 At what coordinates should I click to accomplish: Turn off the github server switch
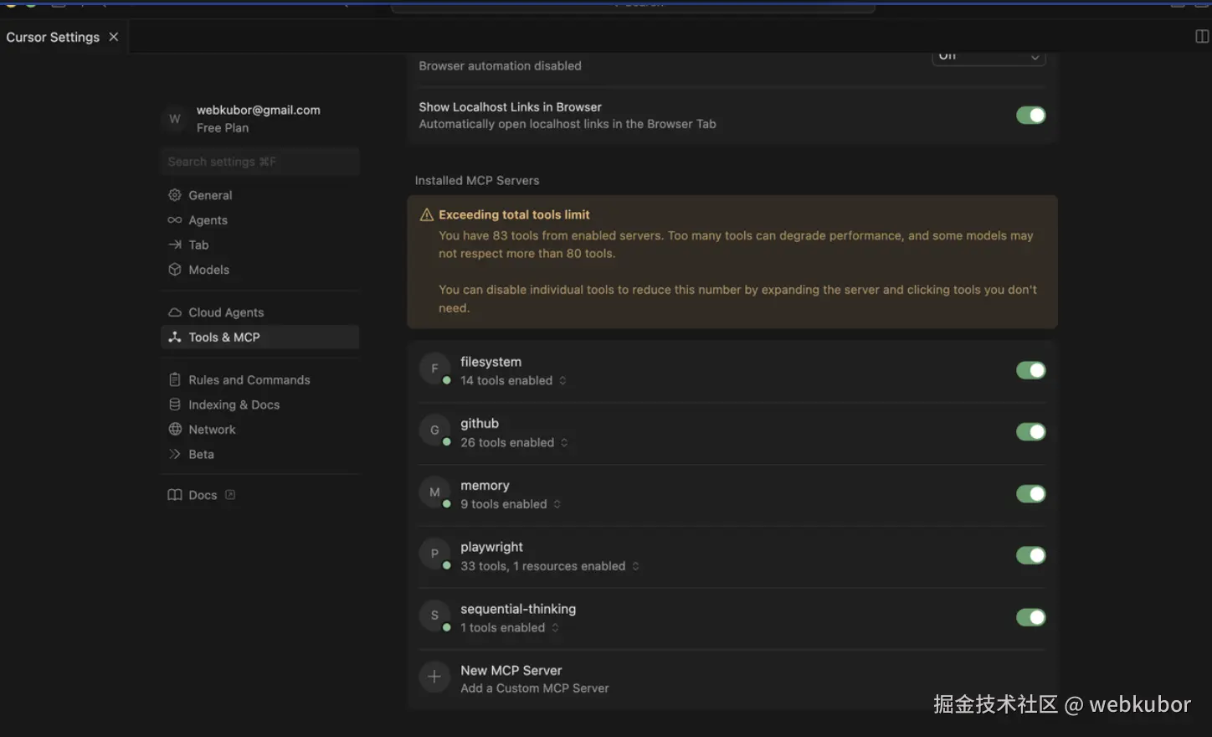[1030, 432]
